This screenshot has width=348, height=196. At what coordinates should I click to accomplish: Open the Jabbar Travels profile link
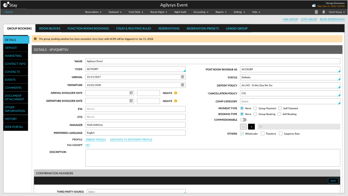click(96, 140)
